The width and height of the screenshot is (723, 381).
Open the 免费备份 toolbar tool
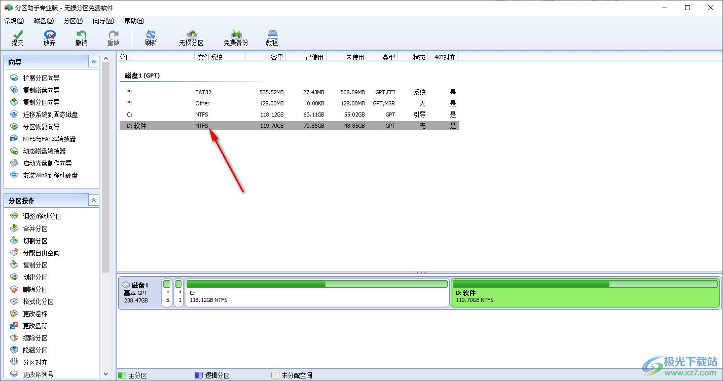point(236,38)
